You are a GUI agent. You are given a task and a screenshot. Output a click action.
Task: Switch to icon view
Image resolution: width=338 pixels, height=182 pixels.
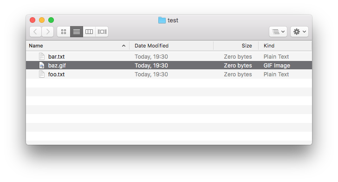coord(64,32)
